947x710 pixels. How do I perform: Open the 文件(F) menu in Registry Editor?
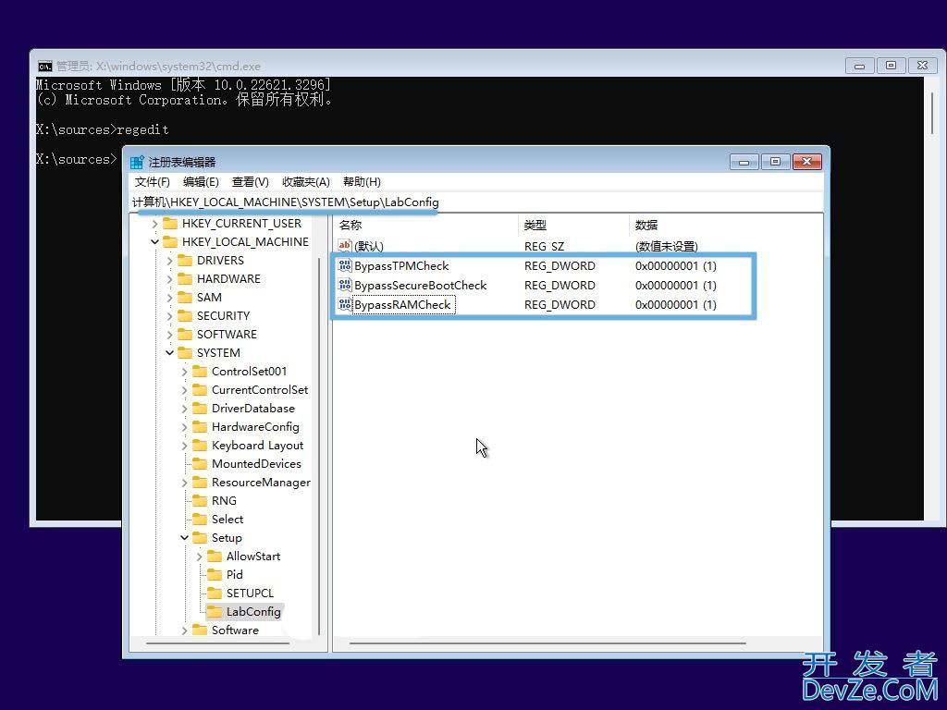coord(152,182)
